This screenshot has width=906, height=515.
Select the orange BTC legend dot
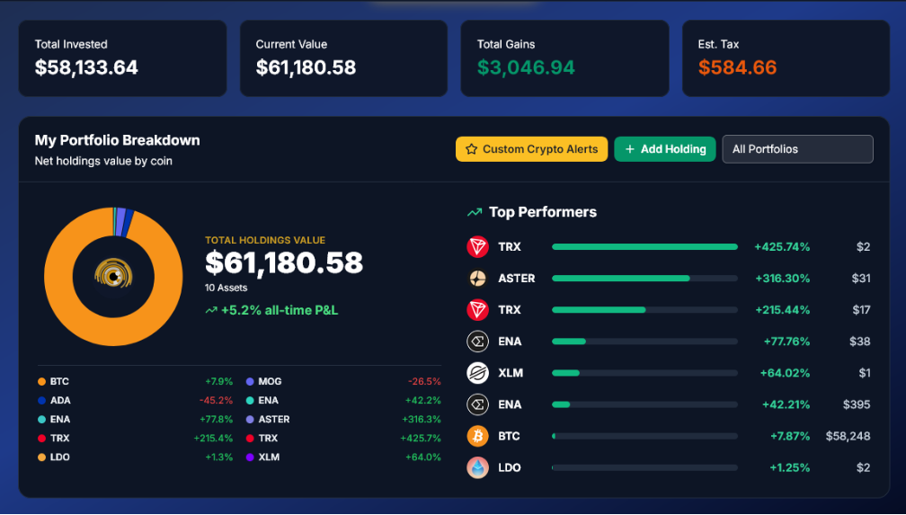(x=41, y=381)
